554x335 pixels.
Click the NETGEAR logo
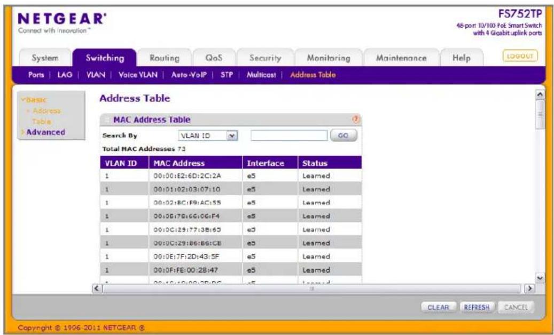click(x=62, y=19)
